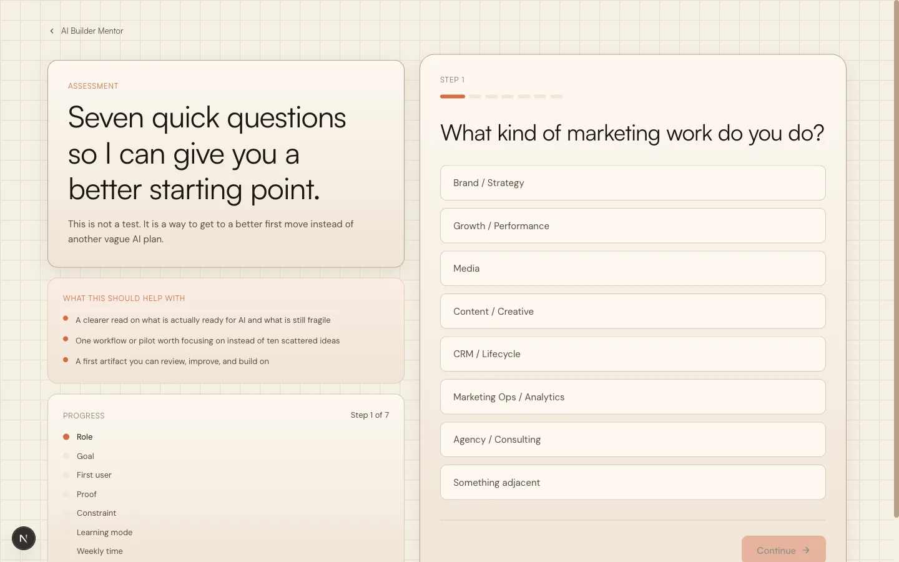Screen dimensions: 899x562
Task: Click the question 'What kind of marketing work'
Action: 632,133
